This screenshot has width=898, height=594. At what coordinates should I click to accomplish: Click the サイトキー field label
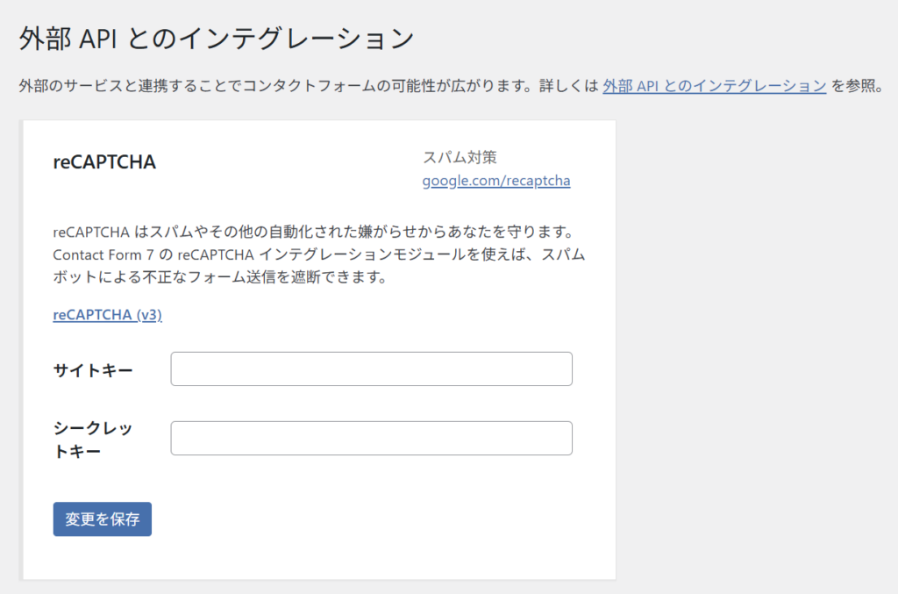tap(93, 370)
